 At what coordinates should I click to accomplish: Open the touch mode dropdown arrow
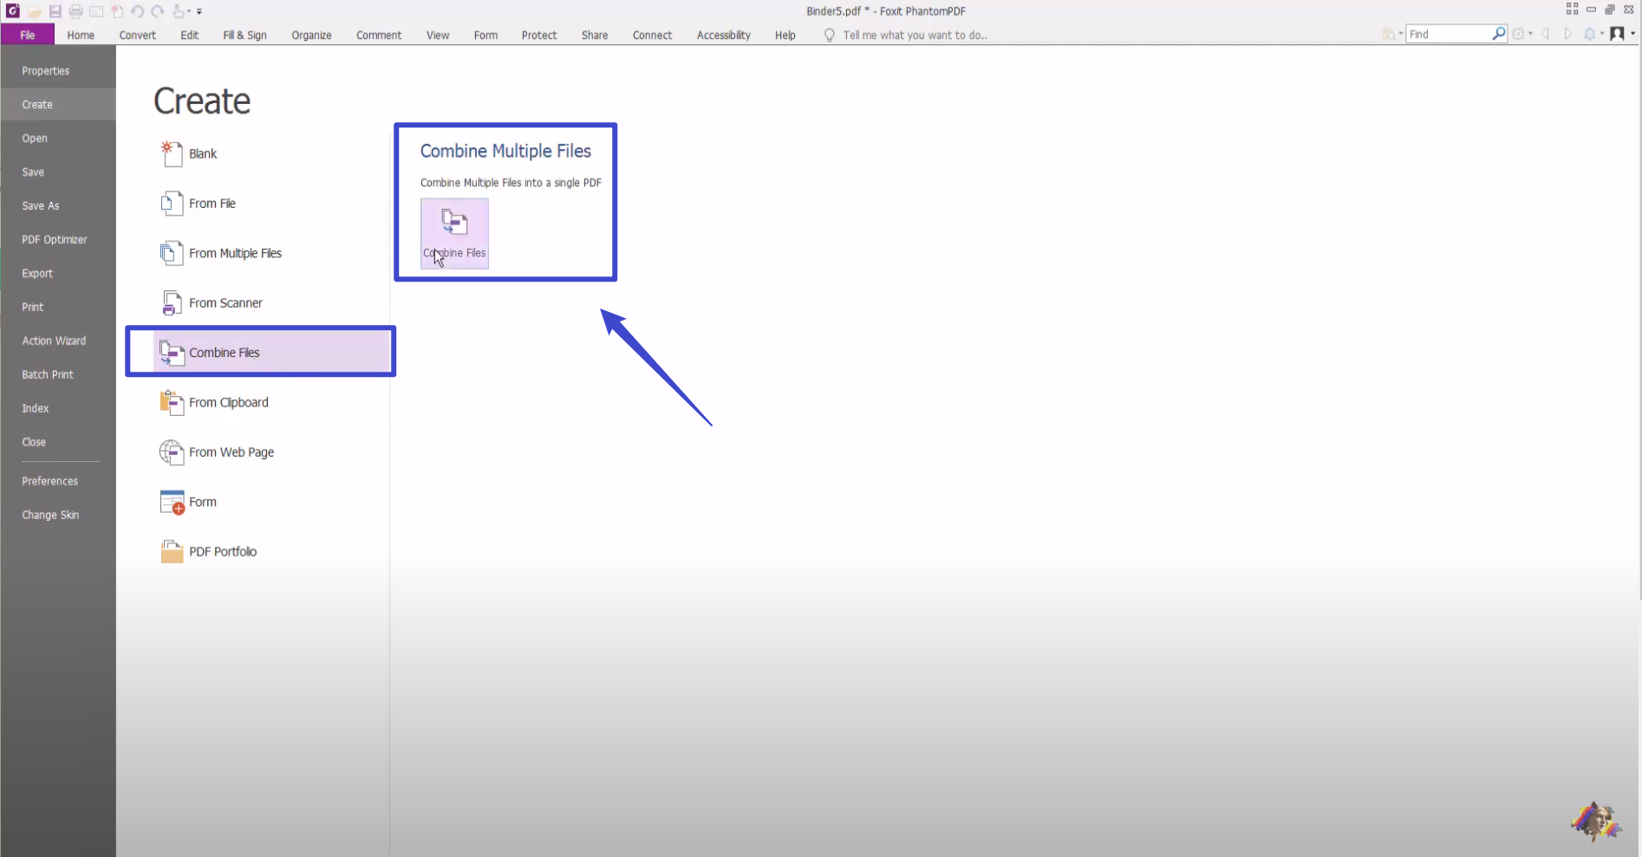189,11
